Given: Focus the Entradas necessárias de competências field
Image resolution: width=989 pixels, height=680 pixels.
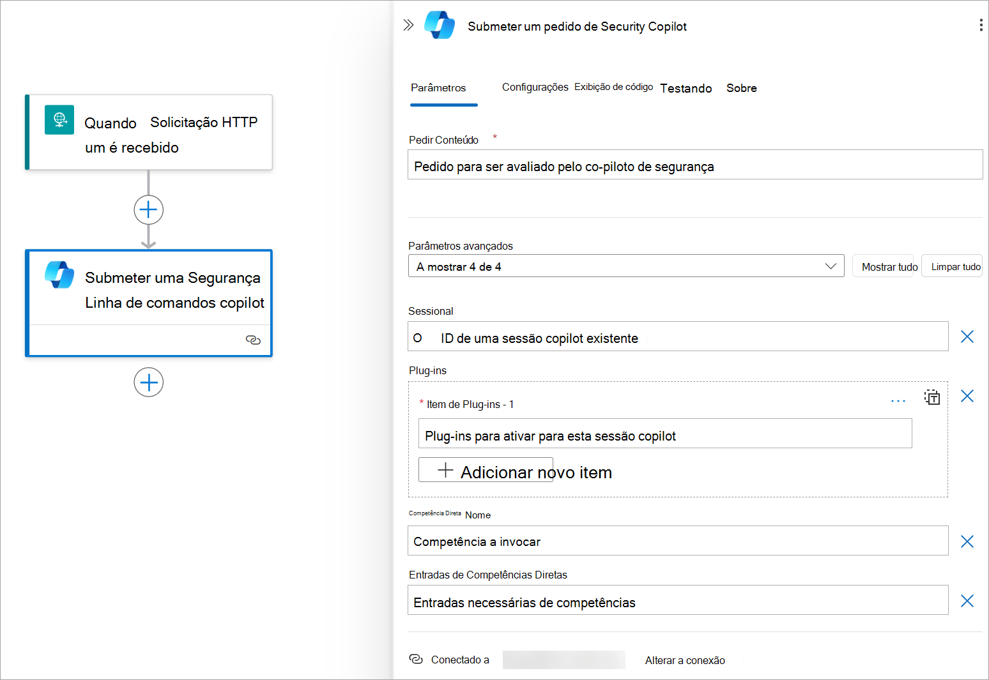Looking at the screenshot, I should coord(678,600).
